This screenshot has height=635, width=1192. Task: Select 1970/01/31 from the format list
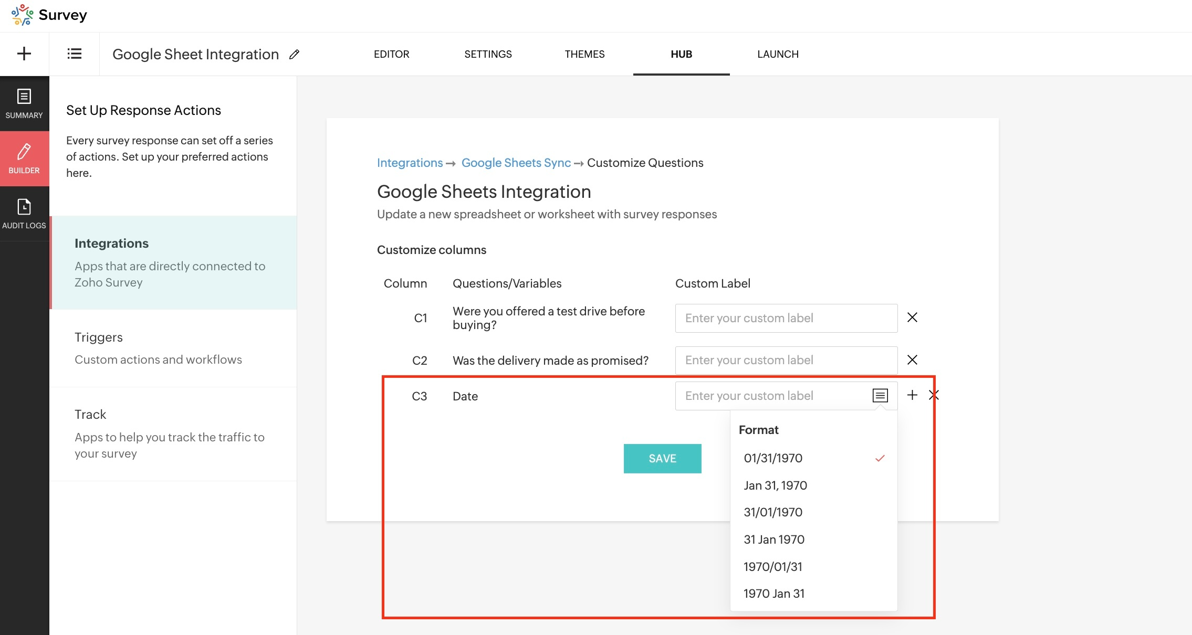coord(773,567)
